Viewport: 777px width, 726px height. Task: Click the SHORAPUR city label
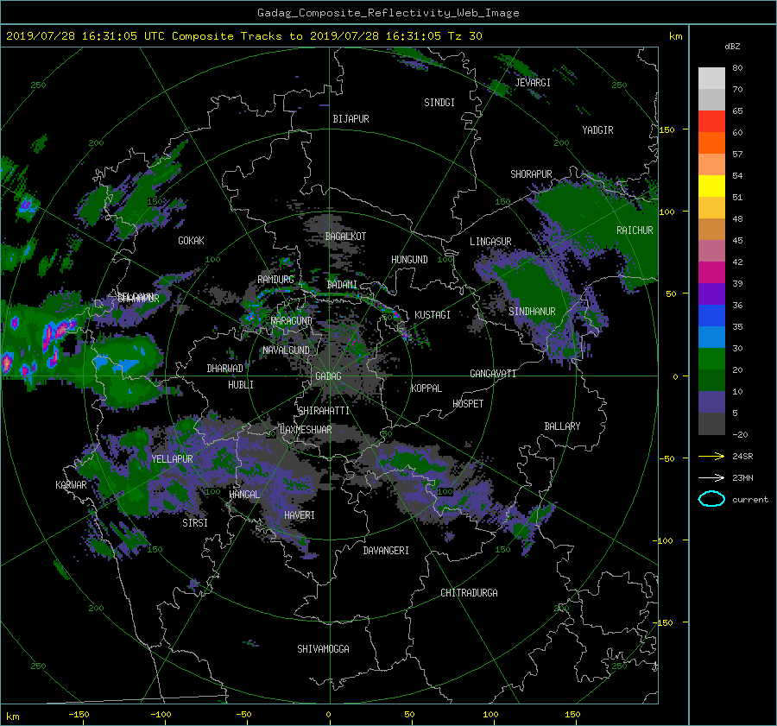[531, 174]
